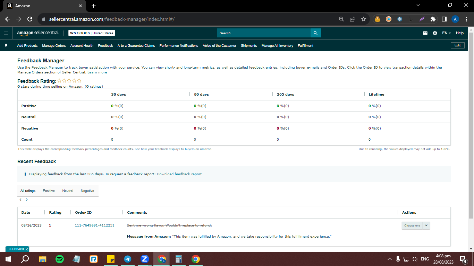Toggle the Chrome side panel icon
The height and width of the screenshot is (266, 474).
[444, 19]
